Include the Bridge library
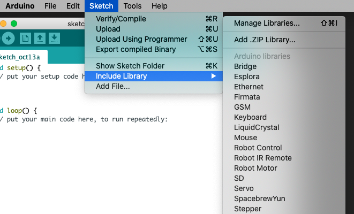This screenshot has width=354, height=214. [284, 66]
